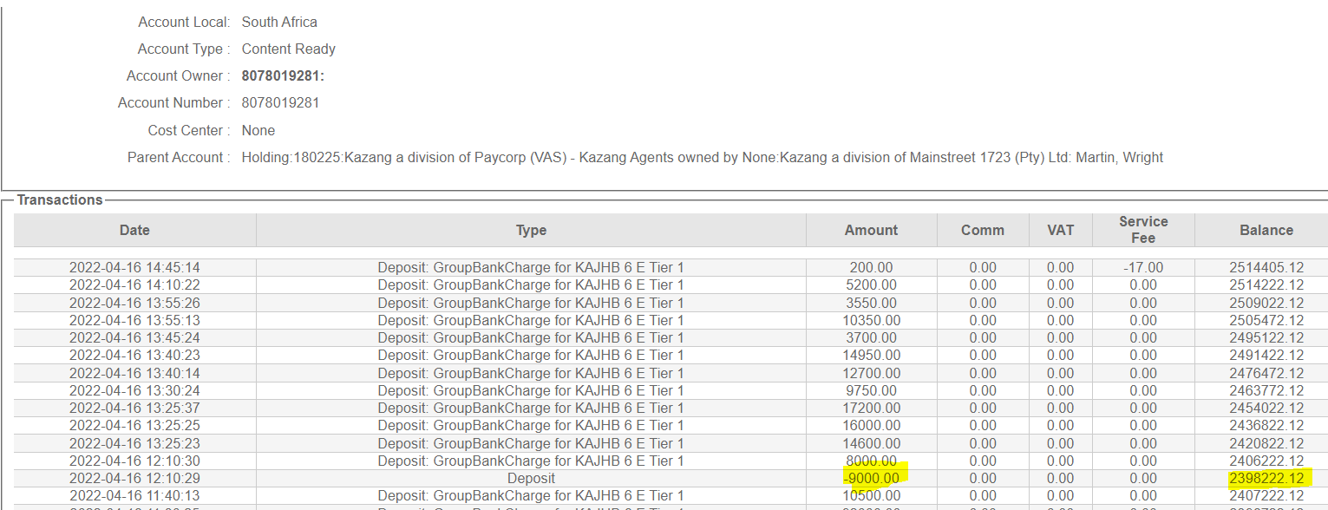Select date 2022-04-16 13:25:23
Viewport: 1328px width, 510px height.
pos(134,443)
